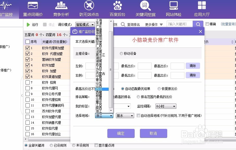The image size is (236, 150).
Task: Open the 我的标签 dropdown arrow
Action: (x=128, y=106)
